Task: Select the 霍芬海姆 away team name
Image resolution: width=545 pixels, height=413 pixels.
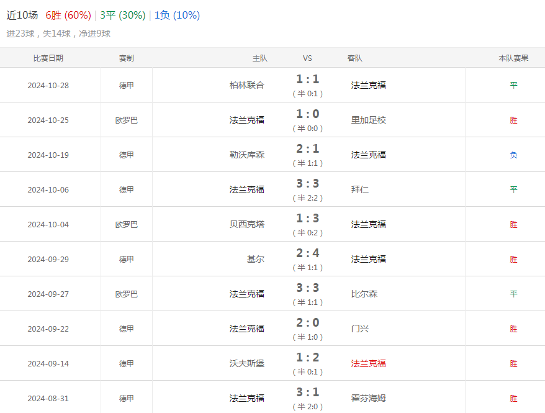Action: pyautogui.click(x=369, y=398)
